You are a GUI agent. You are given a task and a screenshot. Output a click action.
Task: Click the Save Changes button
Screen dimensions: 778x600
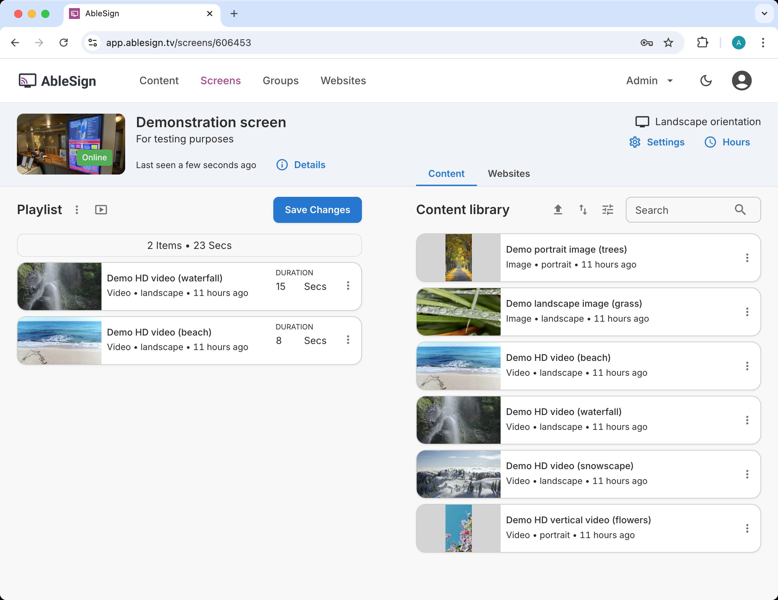coord(317,210)
